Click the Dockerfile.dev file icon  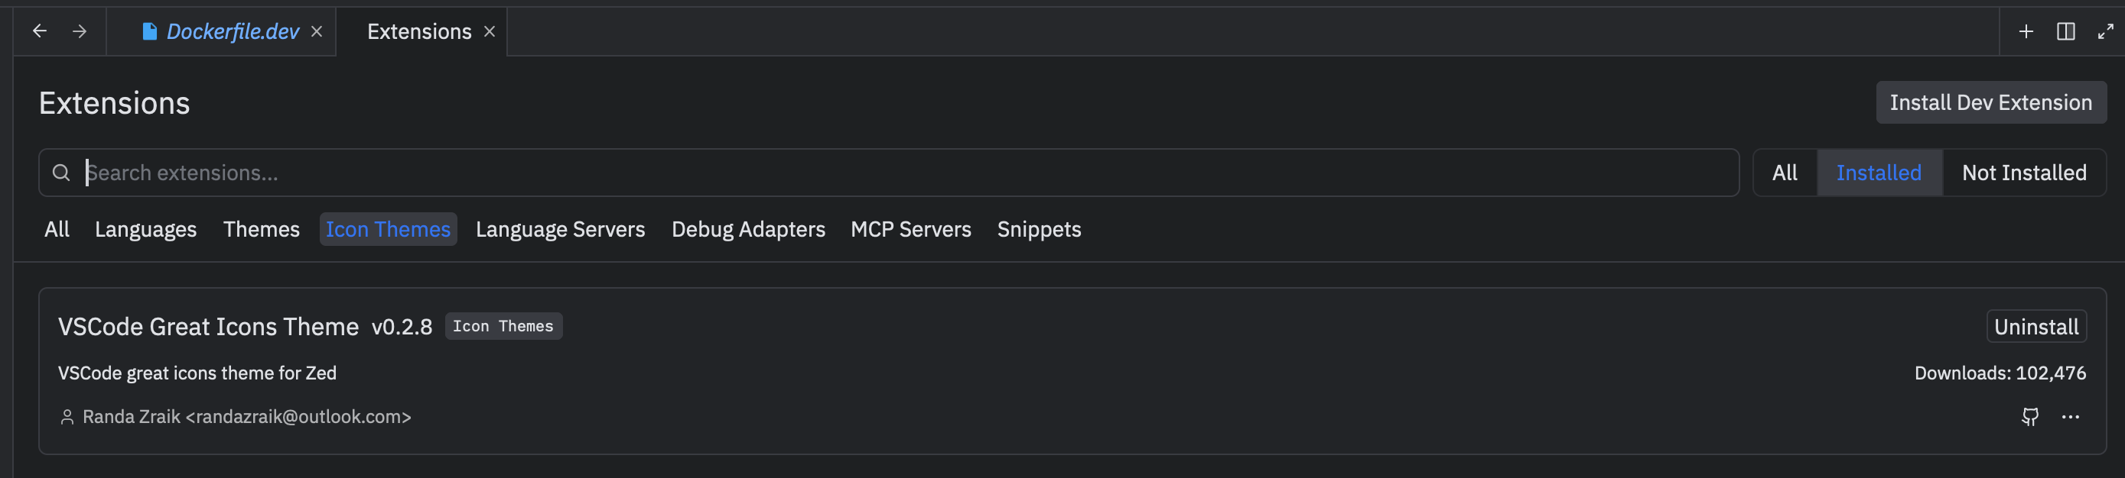(x=149, y=31)
